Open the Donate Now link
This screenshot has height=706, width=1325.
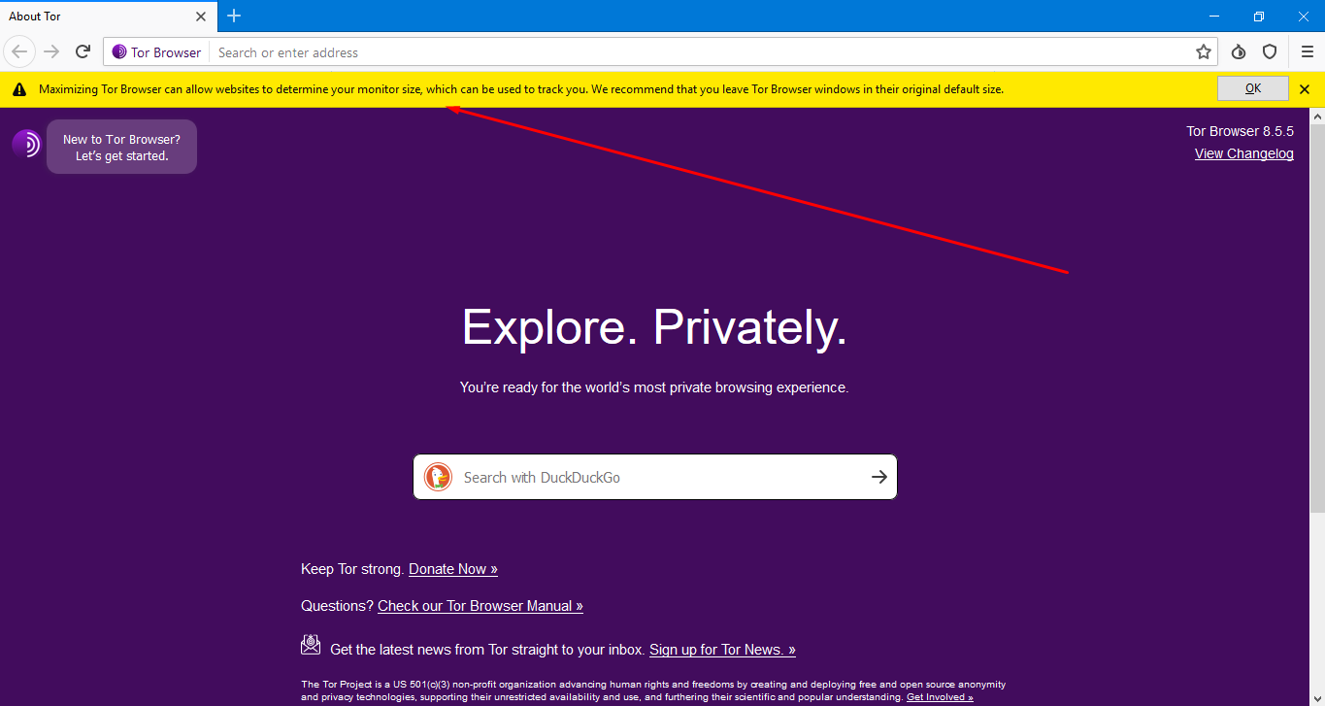(453, 569)
